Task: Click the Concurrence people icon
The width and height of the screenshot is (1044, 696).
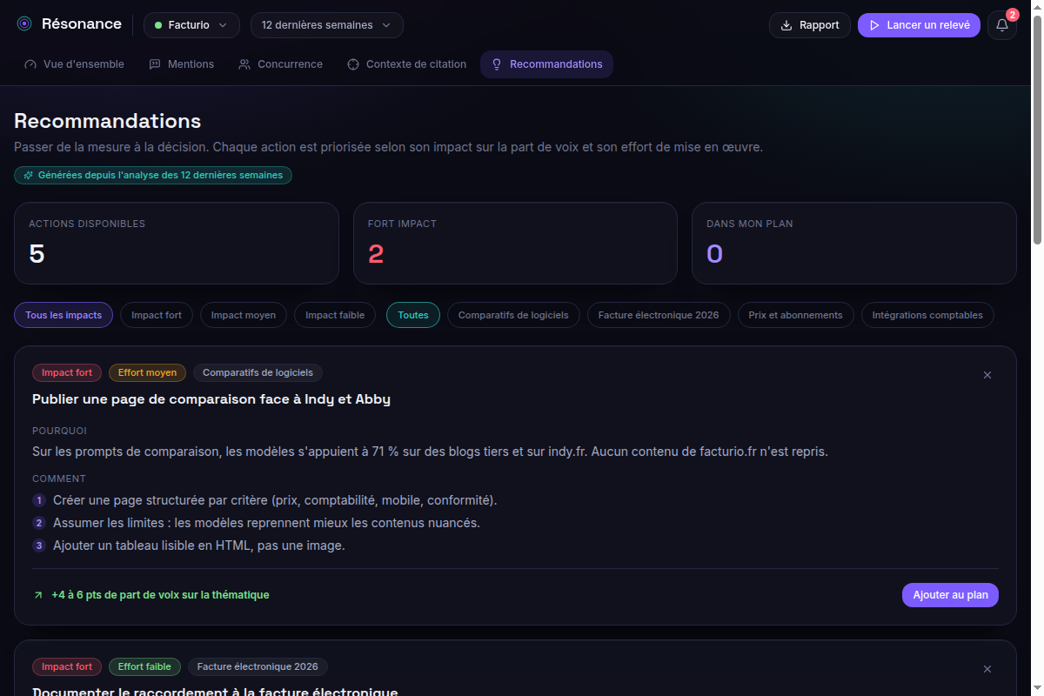Action: 244,64
